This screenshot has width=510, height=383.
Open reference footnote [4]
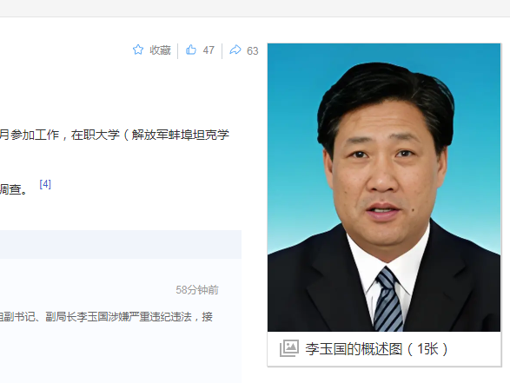[x=45, y=184]
